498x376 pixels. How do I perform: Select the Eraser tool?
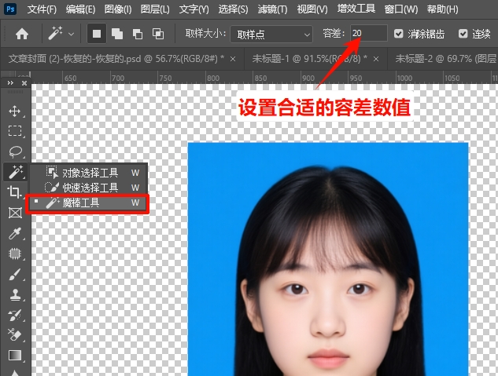click(x=15, y=335)
